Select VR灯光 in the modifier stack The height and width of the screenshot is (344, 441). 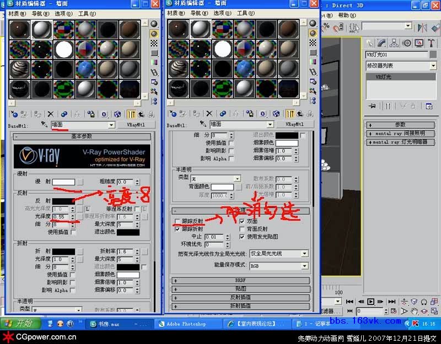click(x=401, y=77)
